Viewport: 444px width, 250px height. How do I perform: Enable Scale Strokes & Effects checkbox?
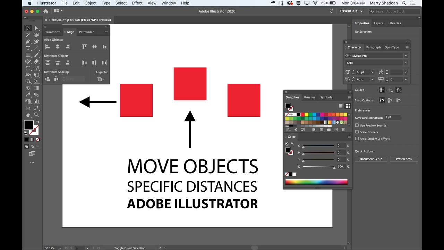click(357, 139)
